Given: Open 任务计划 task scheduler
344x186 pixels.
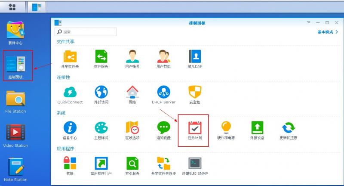Looking at the screenshot, I should click(x=195, y=130).
